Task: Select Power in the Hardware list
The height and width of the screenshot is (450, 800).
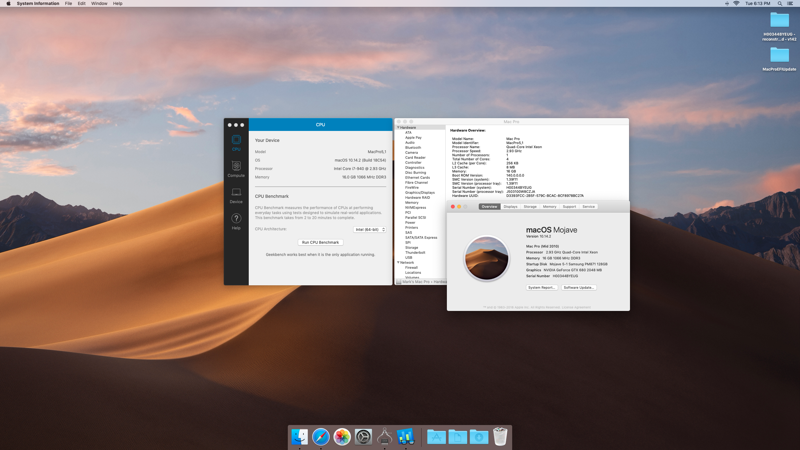Action: tap(410, 222)
